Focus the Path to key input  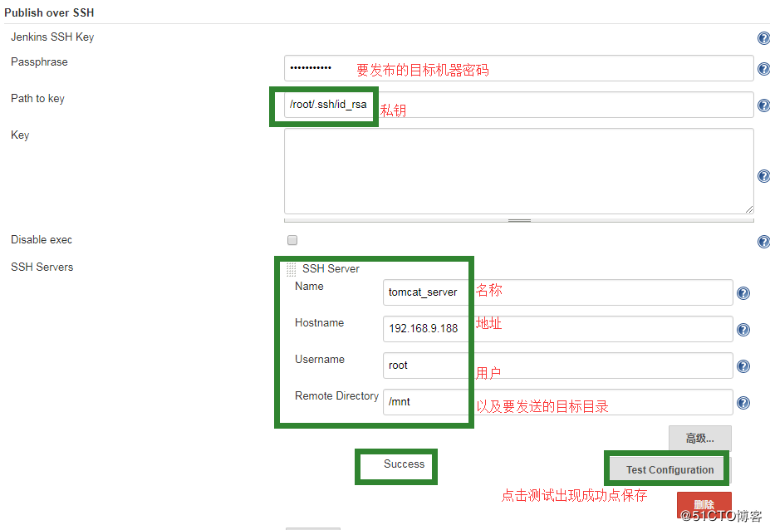click(518, 105)
